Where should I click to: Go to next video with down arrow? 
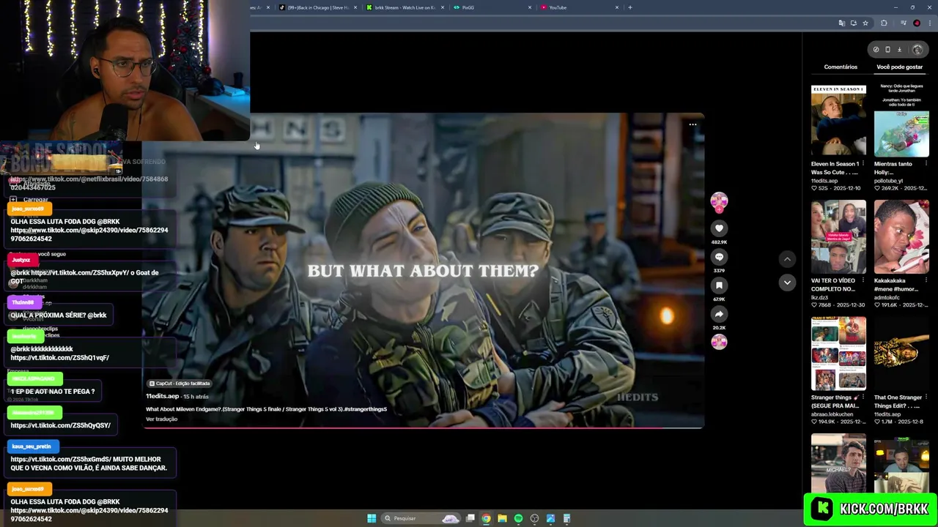click(787, 283)
